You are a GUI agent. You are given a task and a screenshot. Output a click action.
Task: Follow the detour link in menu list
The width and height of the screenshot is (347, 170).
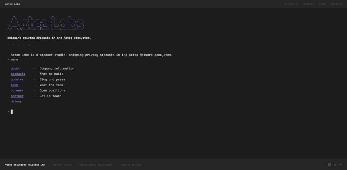[16, 101]
